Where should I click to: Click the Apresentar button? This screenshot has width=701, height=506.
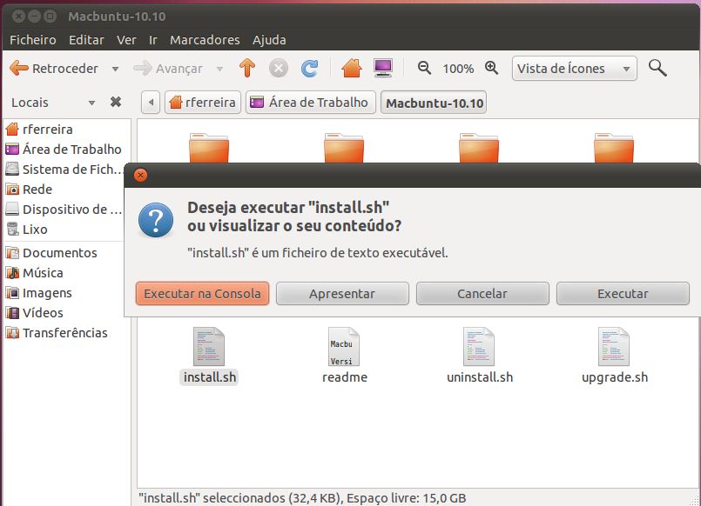tap(342, 294)
